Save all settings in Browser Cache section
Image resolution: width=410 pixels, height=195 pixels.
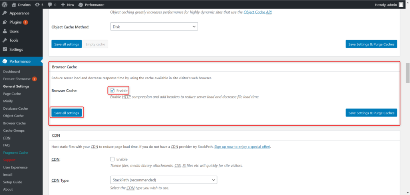click(x=67, y=113)
